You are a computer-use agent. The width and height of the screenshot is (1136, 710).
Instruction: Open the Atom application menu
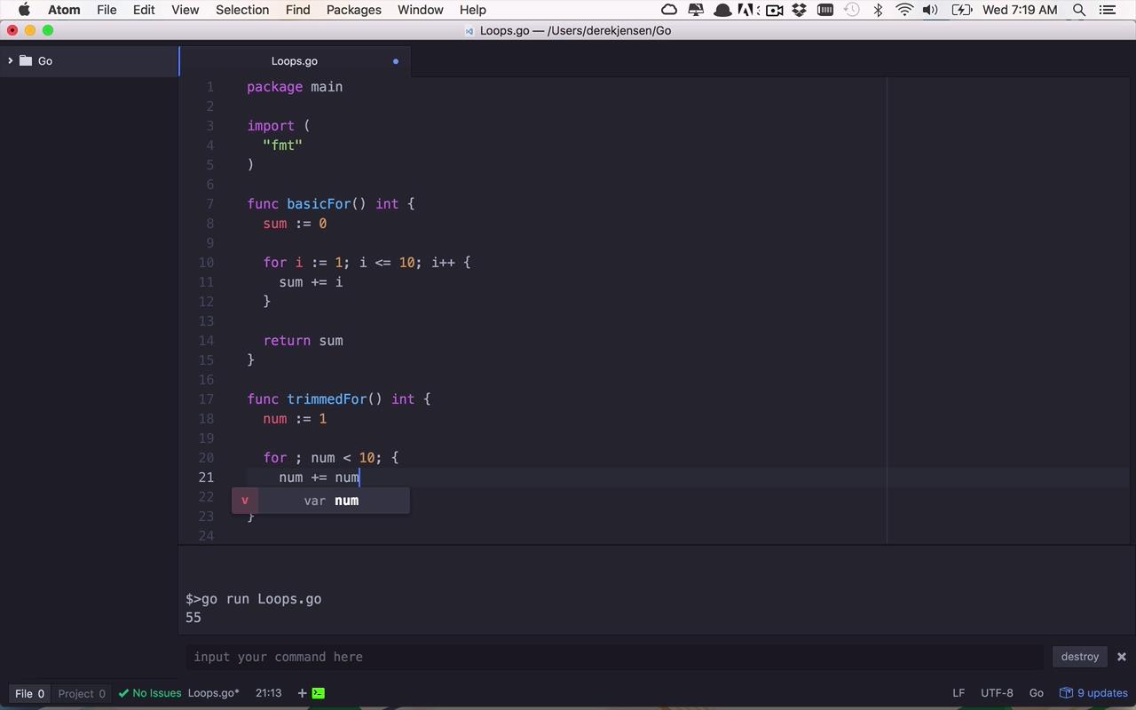coord(64,10)
